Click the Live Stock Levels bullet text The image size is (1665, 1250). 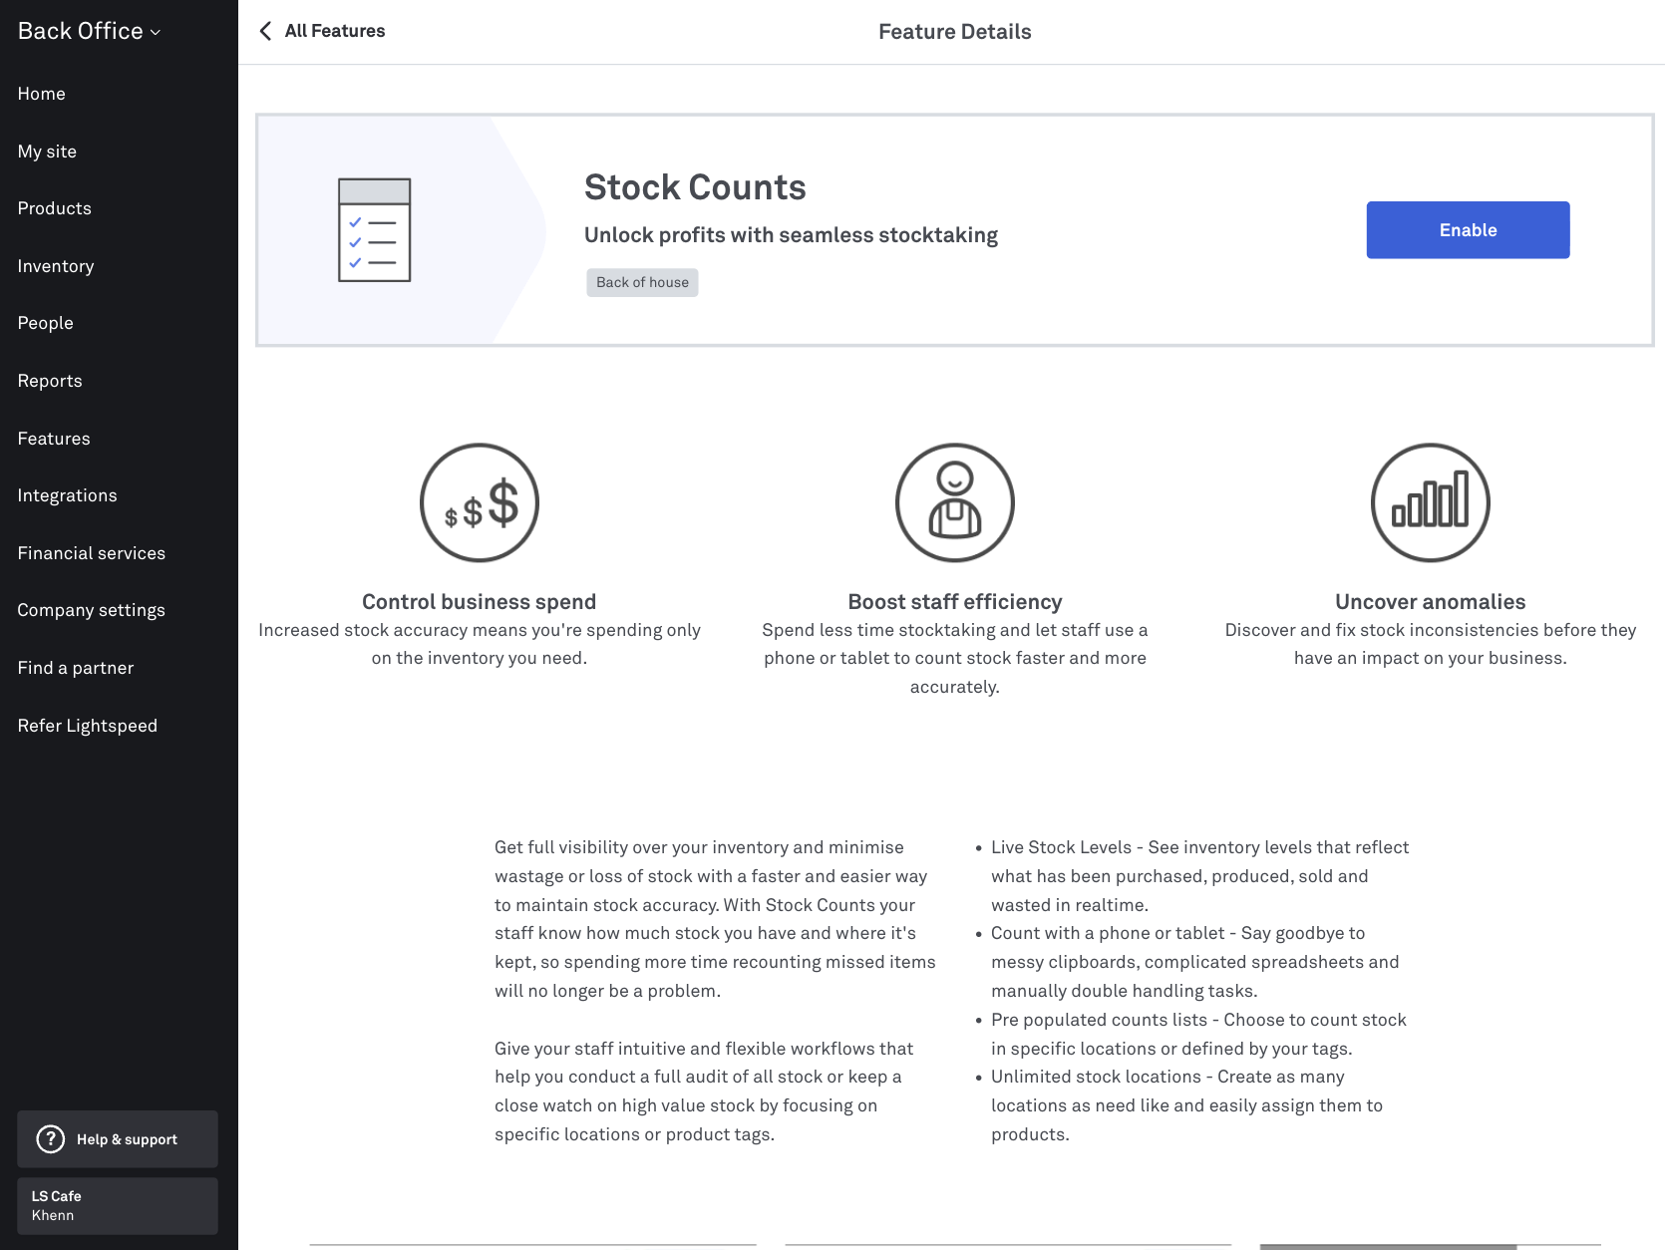coord(1199,876)
